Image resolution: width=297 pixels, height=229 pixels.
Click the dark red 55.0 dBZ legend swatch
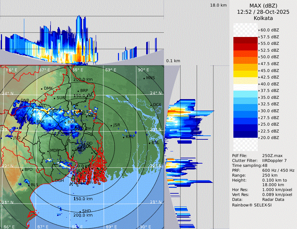[x=246, y=40]
